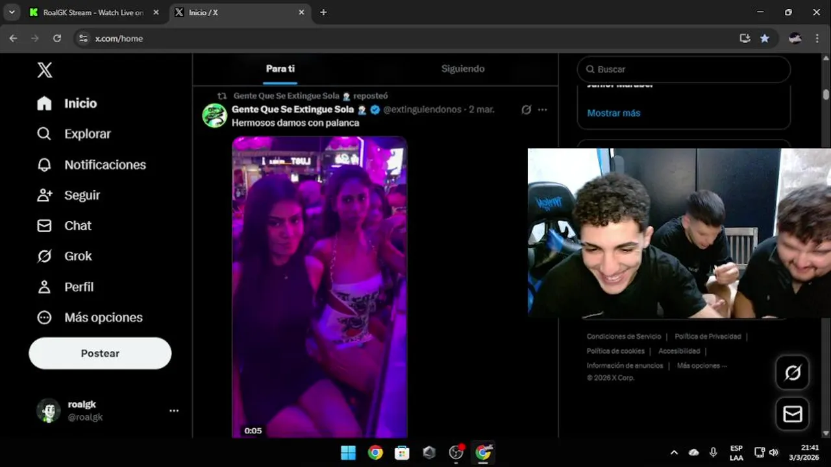Click the @extinguiendonos handle

click(422, 110)
